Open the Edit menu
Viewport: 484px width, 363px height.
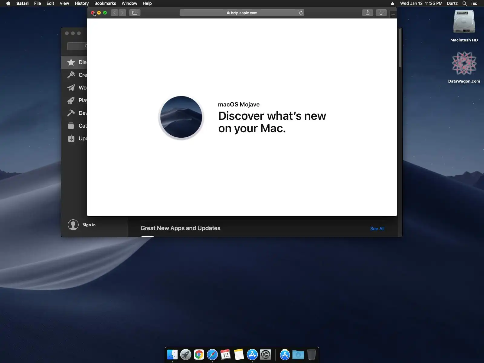[x=50, y=3]
